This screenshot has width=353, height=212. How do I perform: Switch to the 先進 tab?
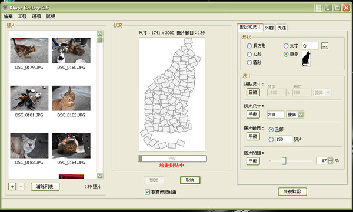click(282, 28)
